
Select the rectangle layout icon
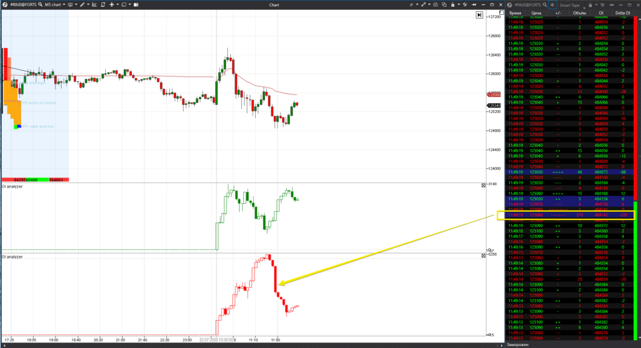[x=124, y=4]
